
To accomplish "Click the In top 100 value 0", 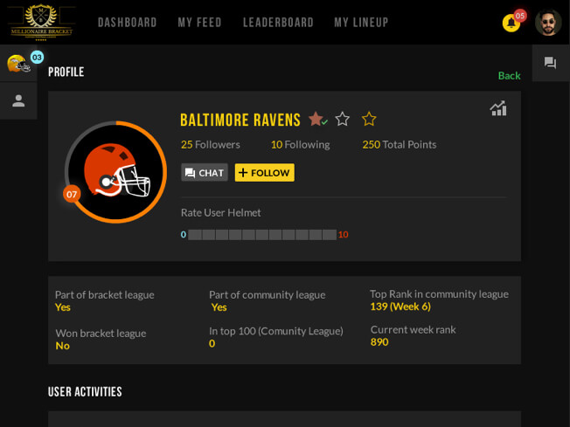I will click(212, 343).
